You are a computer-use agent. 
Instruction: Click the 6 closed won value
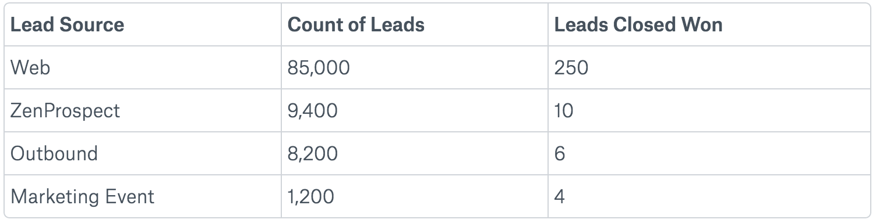click(x=560, y=153)
